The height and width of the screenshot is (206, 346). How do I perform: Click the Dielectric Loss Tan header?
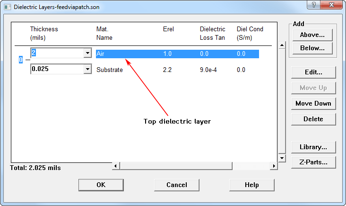213,33
